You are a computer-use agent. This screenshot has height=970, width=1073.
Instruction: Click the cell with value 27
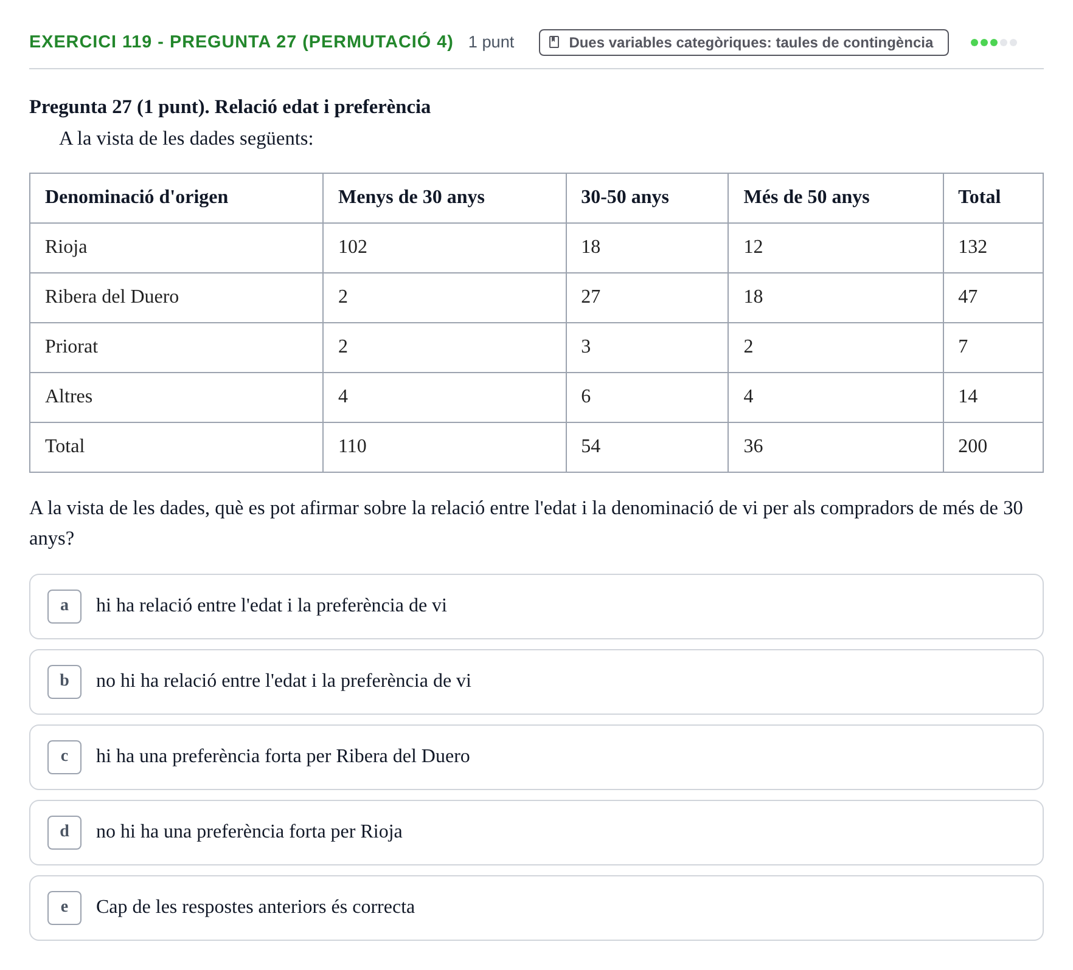click(x=647, y=298)
